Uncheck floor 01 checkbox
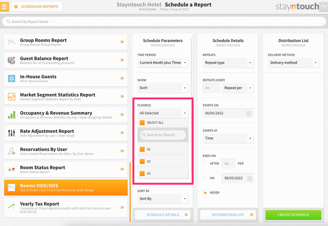Image resolution: width=328 pixels, height=226 pixels. (142, 149)
